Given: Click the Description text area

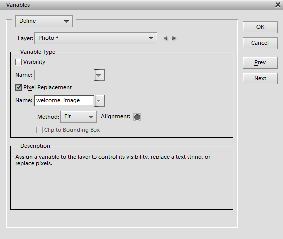Looking at the screenshot, I should click(122, 178).
